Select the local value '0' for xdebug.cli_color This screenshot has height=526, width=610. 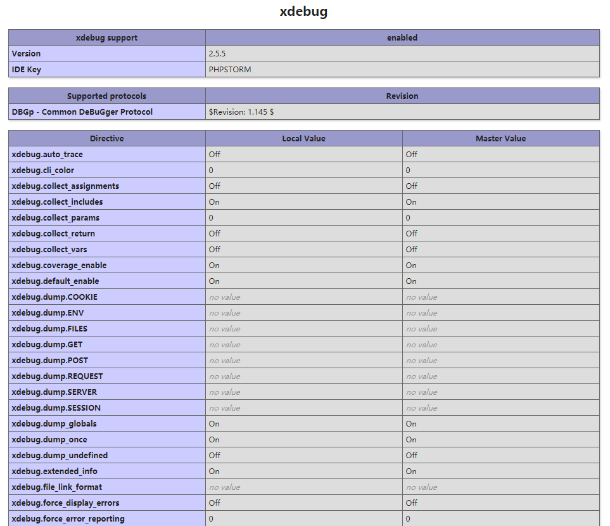[211, 170]
